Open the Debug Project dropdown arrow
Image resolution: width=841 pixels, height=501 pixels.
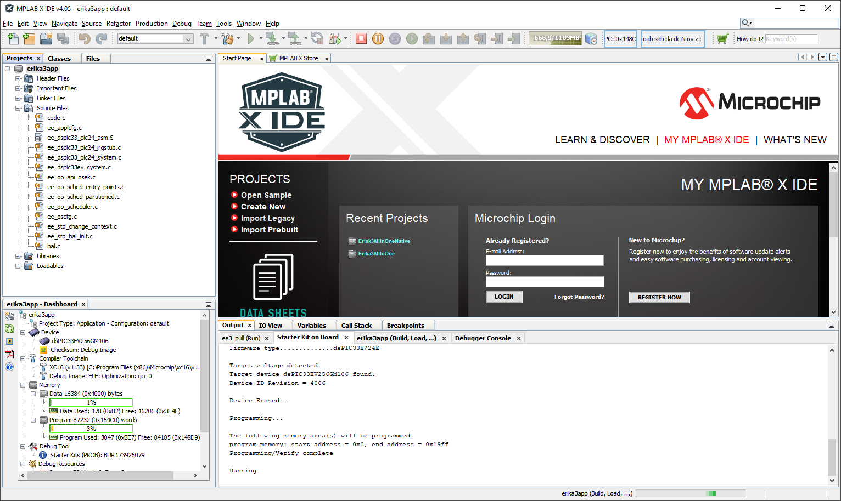click(345, 38)
